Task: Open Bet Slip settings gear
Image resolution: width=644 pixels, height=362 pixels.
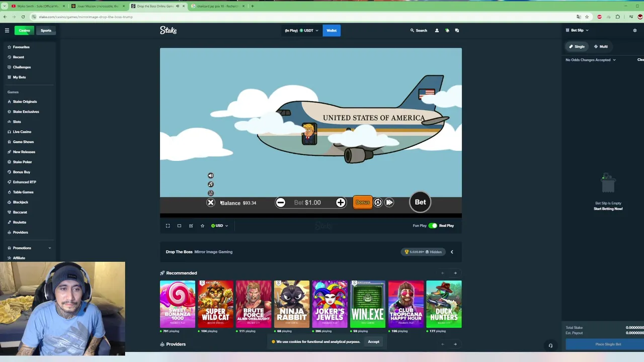Action: point(634,31)
